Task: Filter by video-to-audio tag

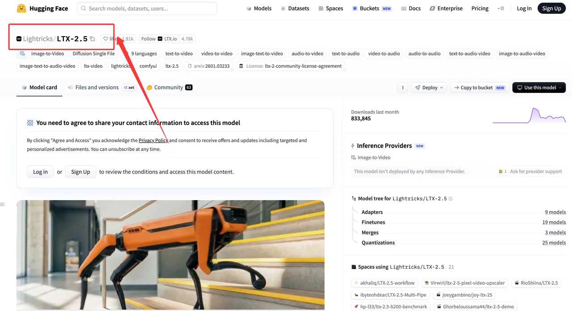Action: click(384, 54)
